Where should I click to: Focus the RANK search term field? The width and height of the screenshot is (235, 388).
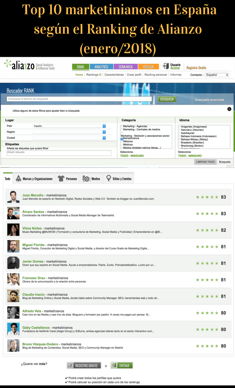tap(79, 99)
